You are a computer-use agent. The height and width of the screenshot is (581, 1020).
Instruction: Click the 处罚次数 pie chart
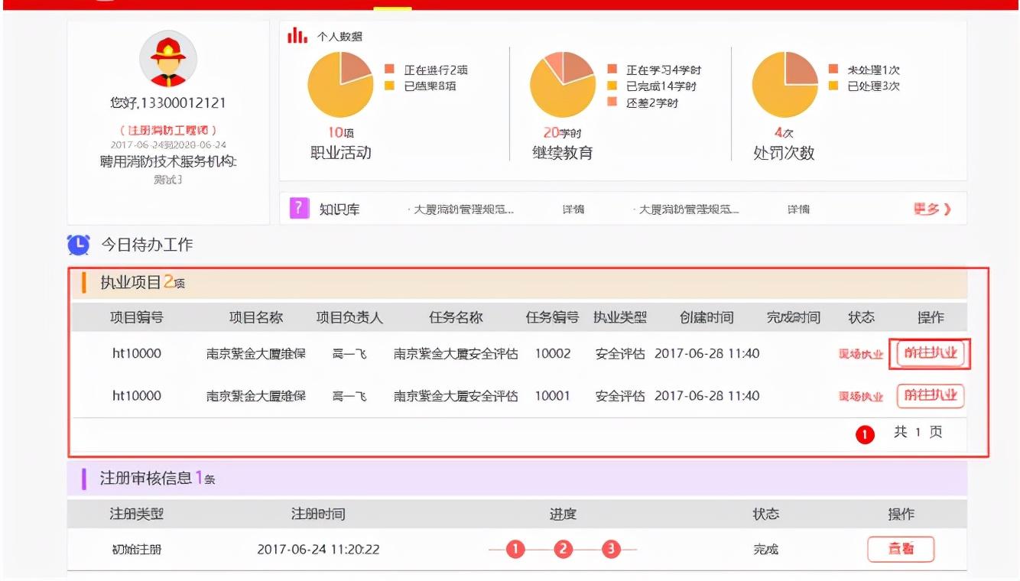tap(785, 85)
